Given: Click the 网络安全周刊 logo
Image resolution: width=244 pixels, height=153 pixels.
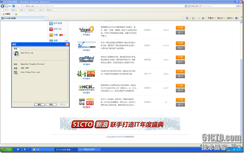Looking at the screenshot, I should point(86,102).
